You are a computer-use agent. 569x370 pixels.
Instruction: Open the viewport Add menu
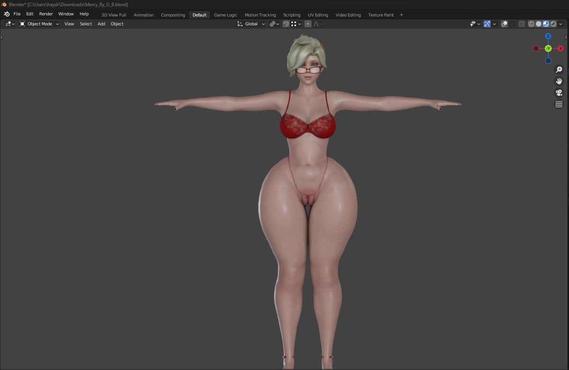(x=101, y=24)
